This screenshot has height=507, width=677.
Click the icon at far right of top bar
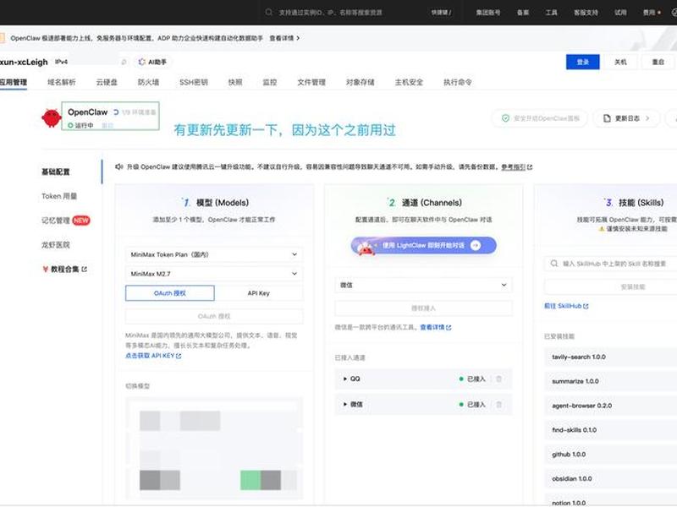[674, 13]
